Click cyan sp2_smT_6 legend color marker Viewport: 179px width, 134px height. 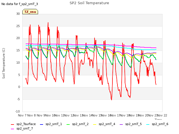pyautogui.click(x=148, y=125)
